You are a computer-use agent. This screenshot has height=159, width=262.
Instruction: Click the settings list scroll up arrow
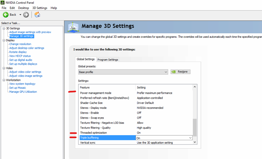(x=195, y=87)
